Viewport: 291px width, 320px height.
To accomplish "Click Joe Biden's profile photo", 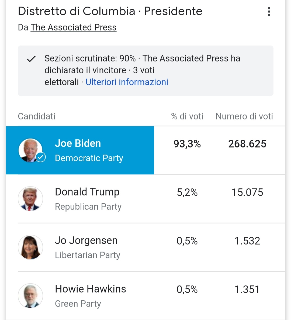I will (30, 150).
